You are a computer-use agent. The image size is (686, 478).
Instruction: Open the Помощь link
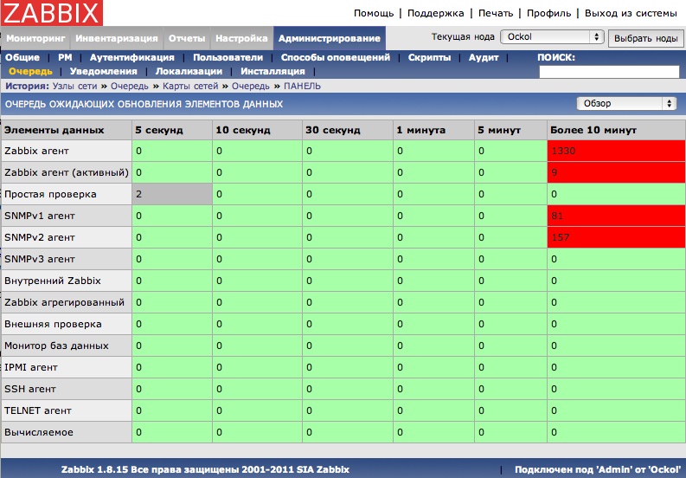coord(374,14)
